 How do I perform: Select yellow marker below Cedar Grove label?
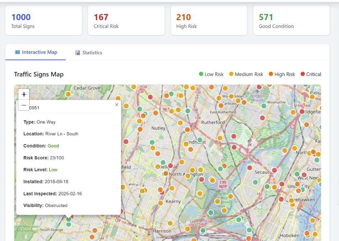click(68, 94)
